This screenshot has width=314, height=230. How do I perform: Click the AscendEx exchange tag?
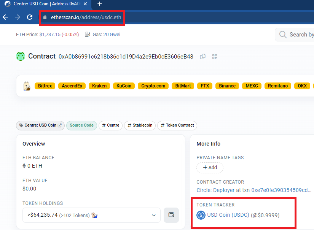click(72, 86)
